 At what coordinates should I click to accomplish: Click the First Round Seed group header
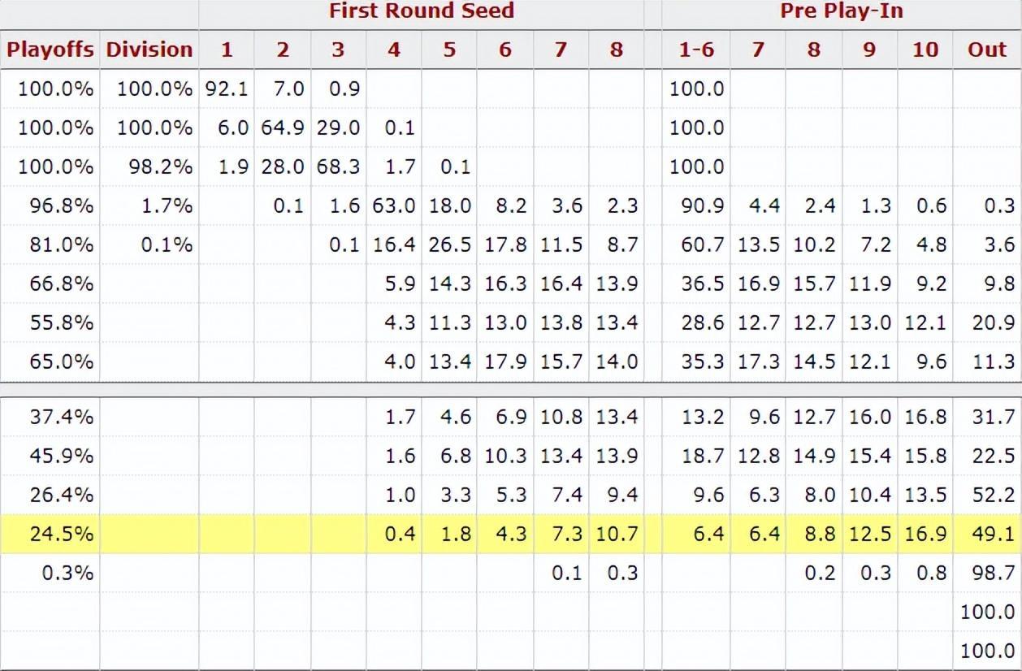[x=421, y=11]
